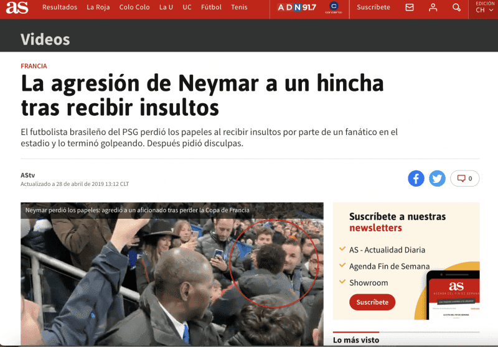Click the Suscríbete header link
The height and width of the screenshot is (347, 498).
tap(373, 7)
